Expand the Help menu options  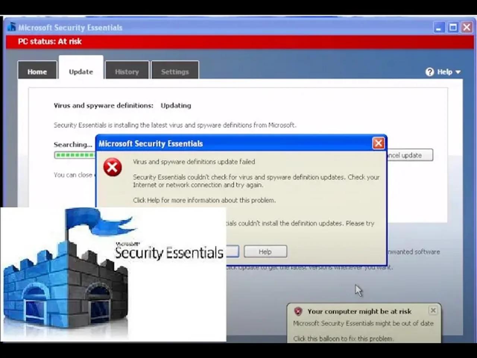point(458,72)
